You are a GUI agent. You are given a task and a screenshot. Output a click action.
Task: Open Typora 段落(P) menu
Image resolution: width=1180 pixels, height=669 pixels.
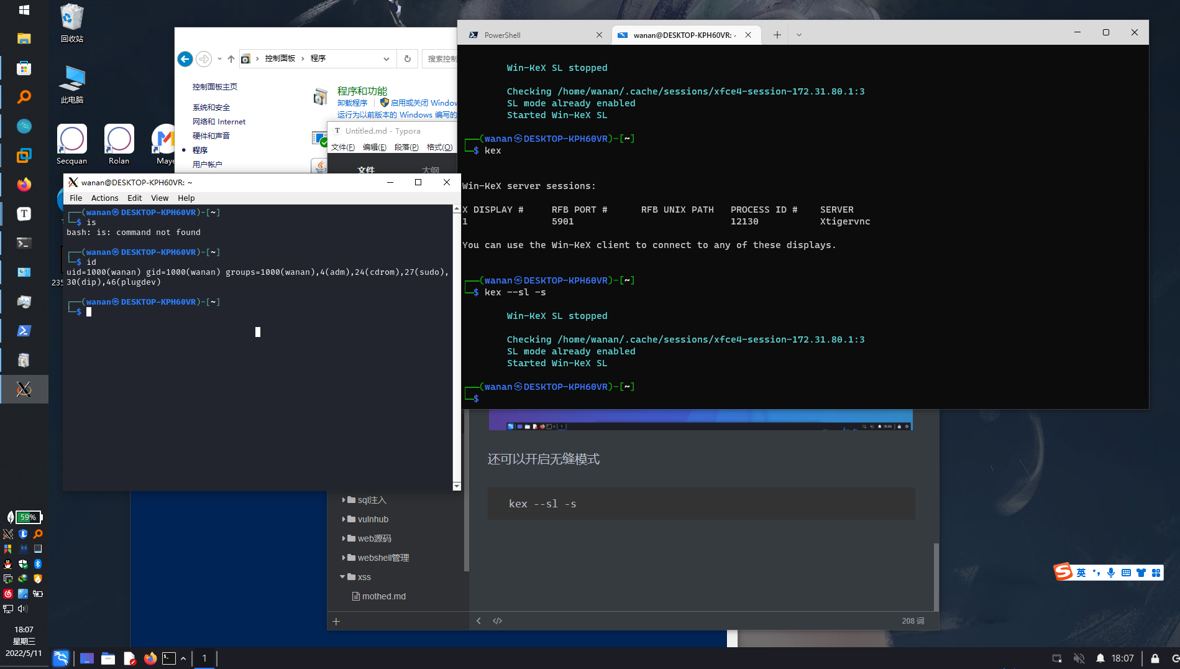pyautogui.click(x=406, y=147)
